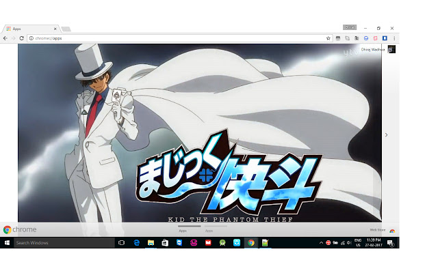438x273 pixels.
Task: Open a new tab
Action: pyautogui.click(x=66, y=29)
